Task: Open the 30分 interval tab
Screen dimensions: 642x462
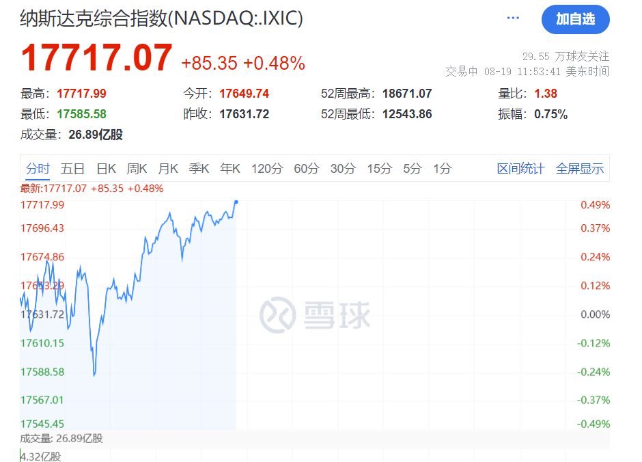Action: point(343,168)
